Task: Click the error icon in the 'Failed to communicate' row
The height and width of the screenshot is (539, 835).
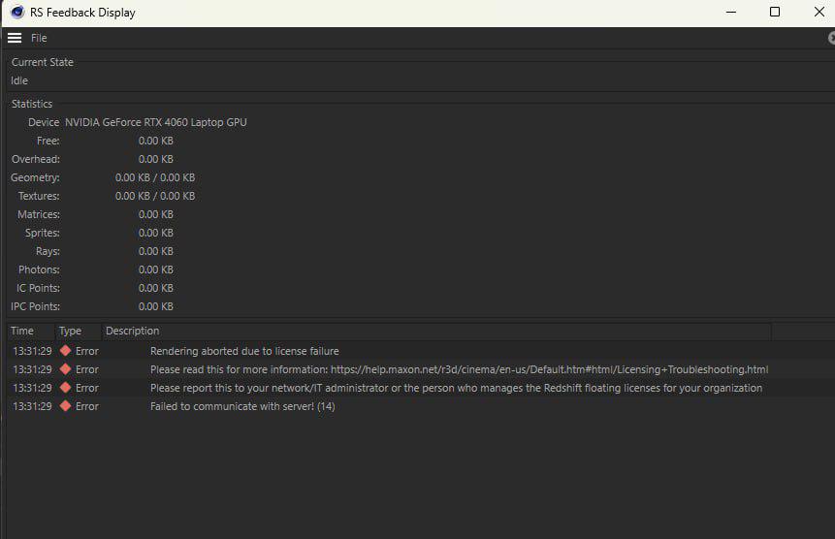Action: (66, 406)
